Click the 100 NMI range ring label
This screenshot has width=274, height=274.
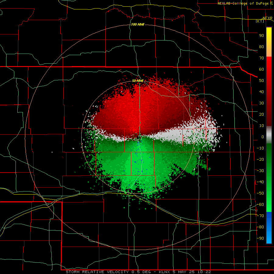[x=138, y=24]
